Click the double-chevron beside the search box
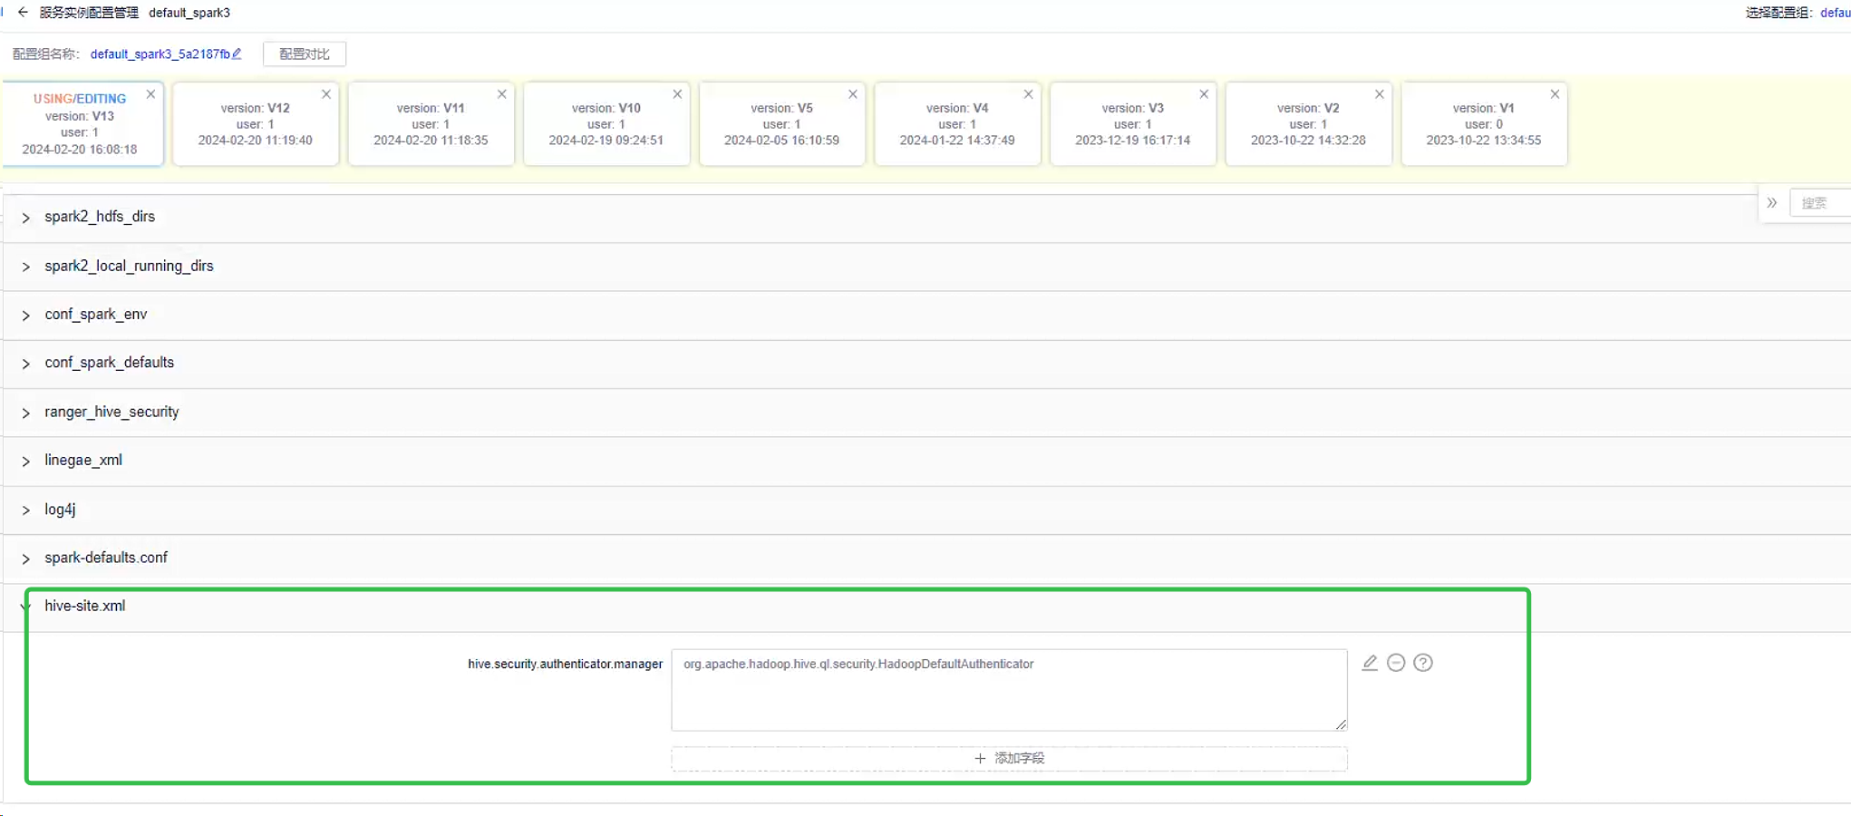The image size is (1851, 816). click(x=1774, y=203)
